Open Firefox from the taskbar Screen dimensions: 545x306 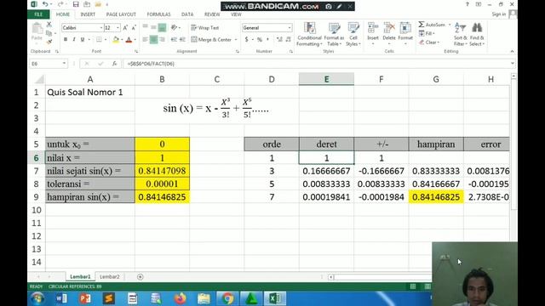click(180, 298)
